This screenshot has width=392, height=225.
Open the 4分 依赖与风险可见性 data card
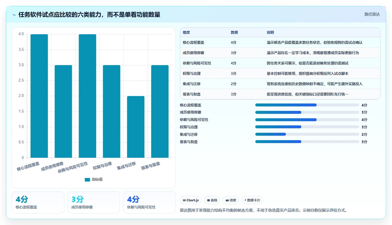[x=149, y=202]
